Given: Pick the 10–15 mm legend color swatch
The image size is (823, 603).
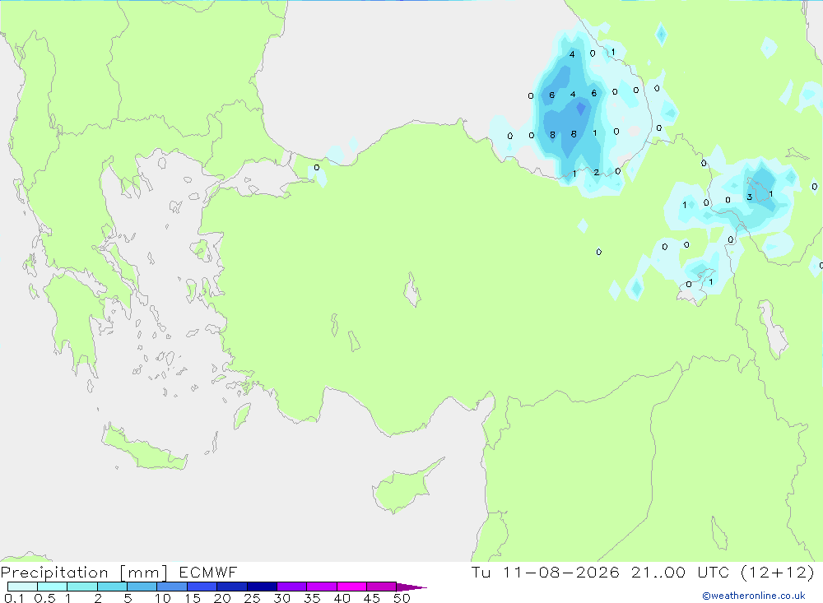Looking at the screenshot, I should click(x=172, y=587).
